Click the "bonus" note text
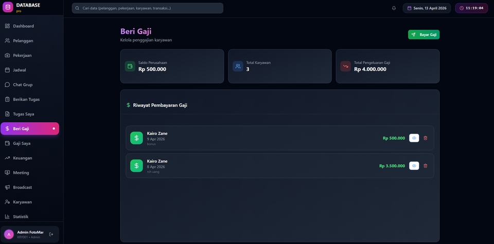The height and width of the screenshot is (244, 494). click(151, 144)
